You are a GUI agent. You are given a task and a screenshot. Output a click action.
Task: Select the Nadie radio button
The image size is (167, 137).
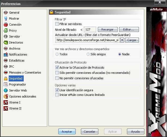tap(120, 54)
